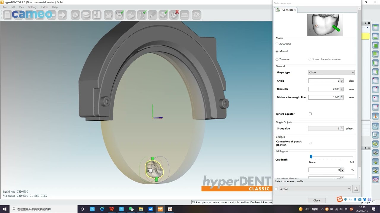
Task: Click the flat bar toolbar icon
Action: coord(185,15)
